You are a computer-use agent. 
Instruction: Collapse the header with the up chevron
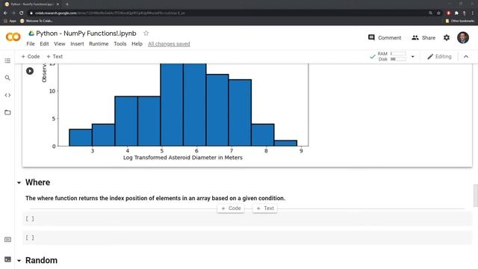click(x=466, y=57)
